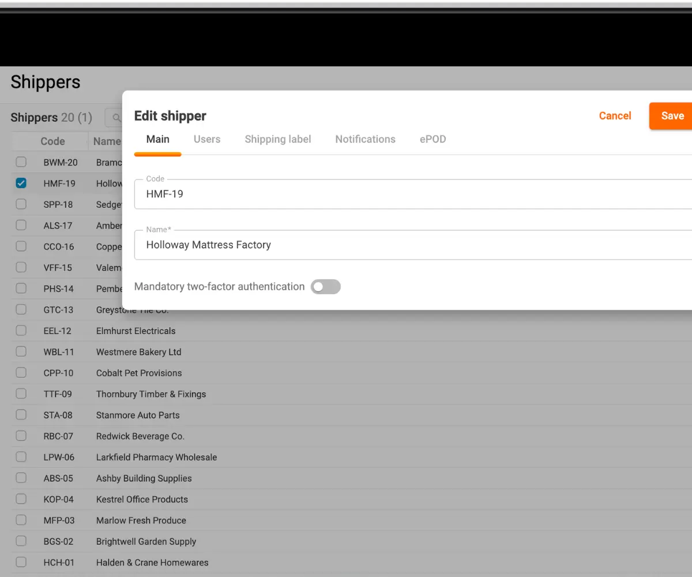692x577 pixels.
Task: Tick the LPW-06 row checkbox
Action: click(21, 457)
